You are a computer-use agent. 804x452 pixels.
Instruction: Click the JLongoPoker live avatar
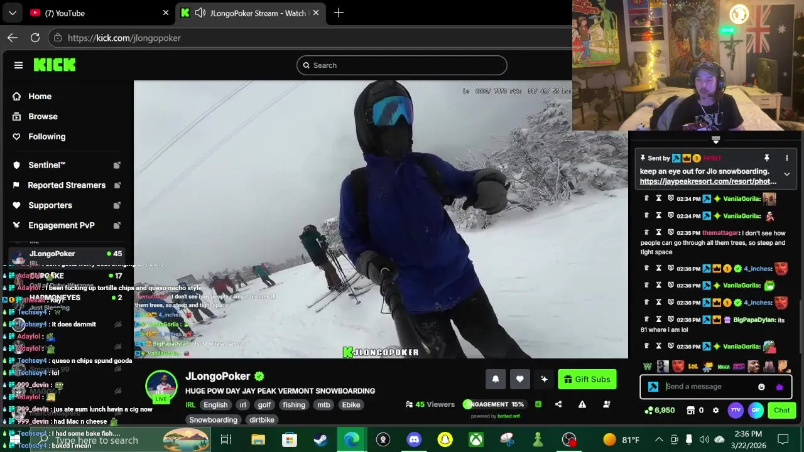tap(161, 387)
